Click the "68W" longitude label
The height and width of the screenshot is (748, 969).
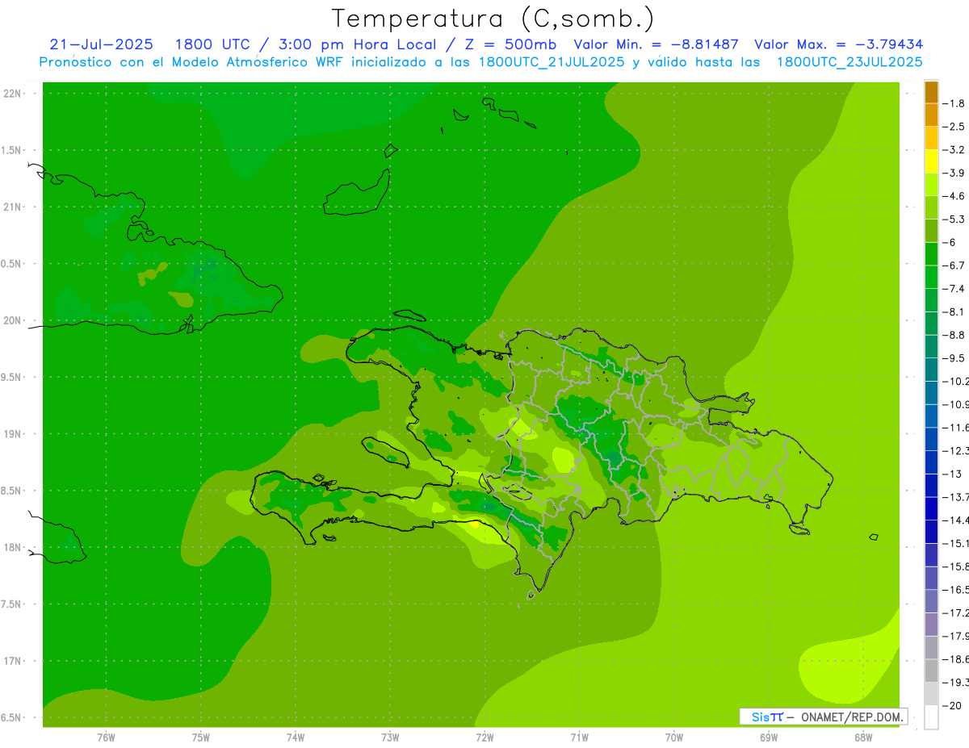[x=862, y=737]
